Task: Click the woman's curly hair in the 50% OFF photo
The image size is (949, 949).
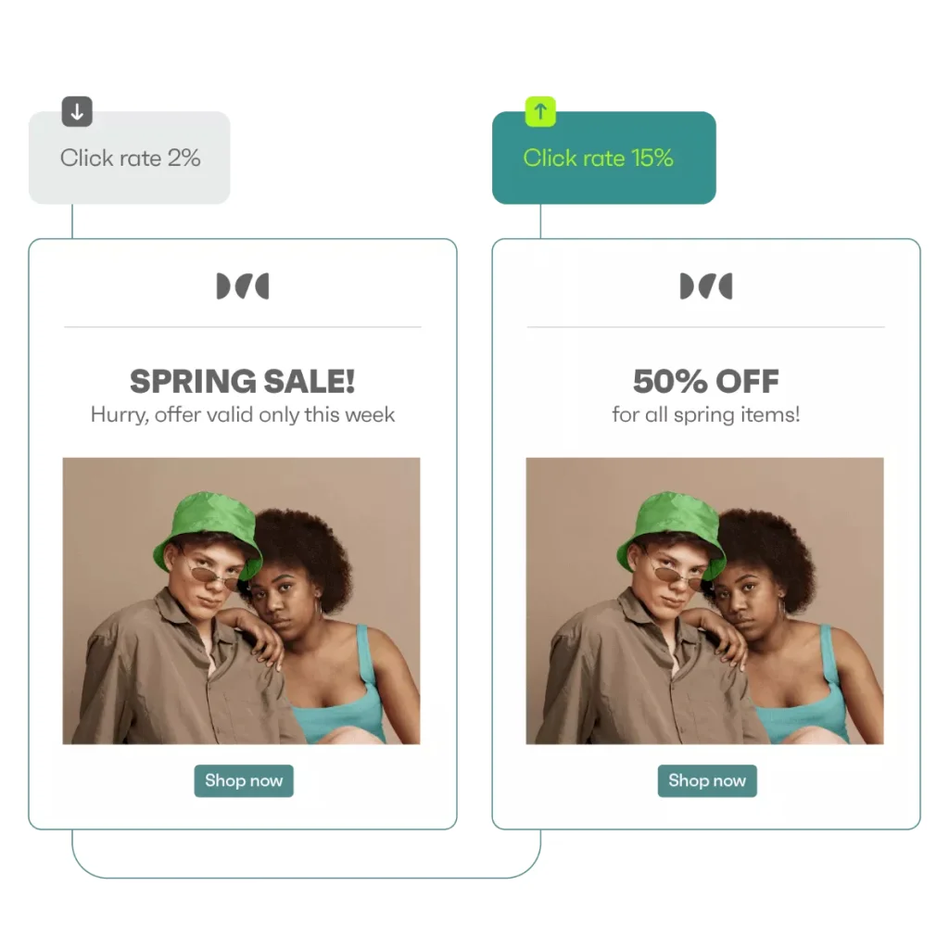Action: coord(769,547)
